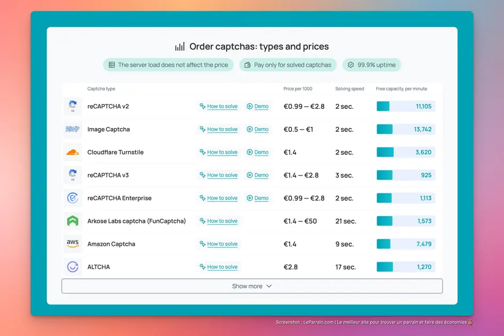
Task: Click the gear icon in the uptime badge
Action: click(x=351, y=65)
